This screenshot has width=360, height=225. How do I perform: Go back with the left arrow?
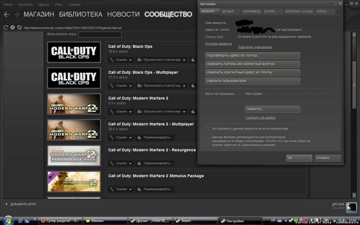click(6, 14)
